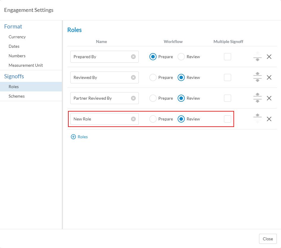Image resolution: width=281 pixels, height=248 pixels.
Task: Open Currency format settings
Action: click(17, 37)
